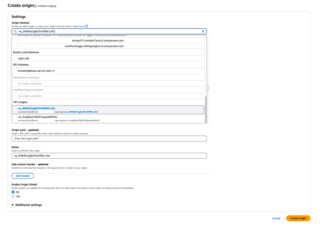Click the info icon next to Unlinked staging

(36, 5)
